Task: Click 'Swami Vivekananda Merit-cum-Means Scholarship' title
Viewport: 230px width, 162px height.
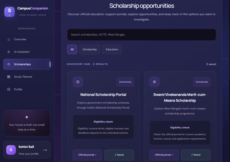Action: (180, 97)
